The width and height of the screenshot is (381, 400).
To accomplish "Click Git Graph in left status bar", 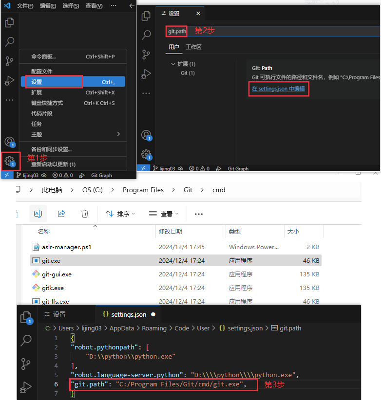I will tap(101, 175).
